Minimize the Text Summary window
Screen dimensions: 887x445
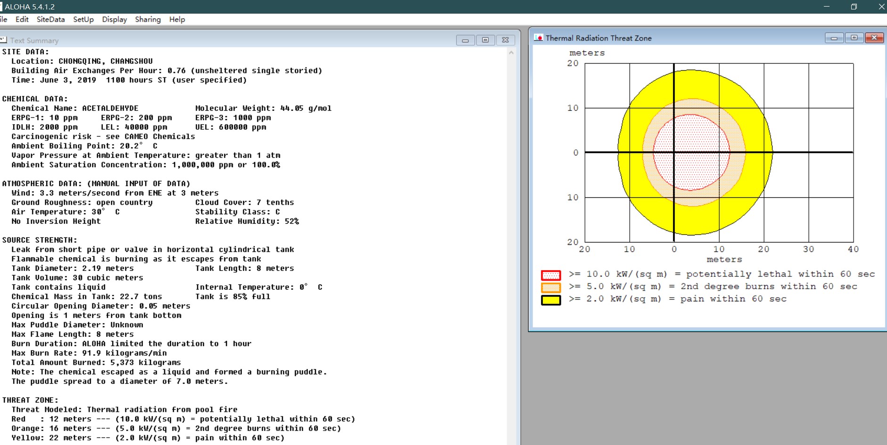465,40
